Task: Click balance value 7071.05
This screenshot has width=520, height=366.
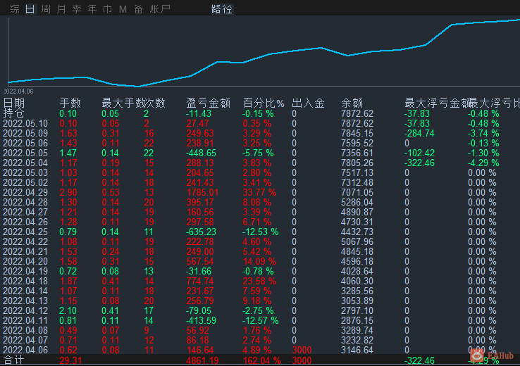Action: coord(357,192)
